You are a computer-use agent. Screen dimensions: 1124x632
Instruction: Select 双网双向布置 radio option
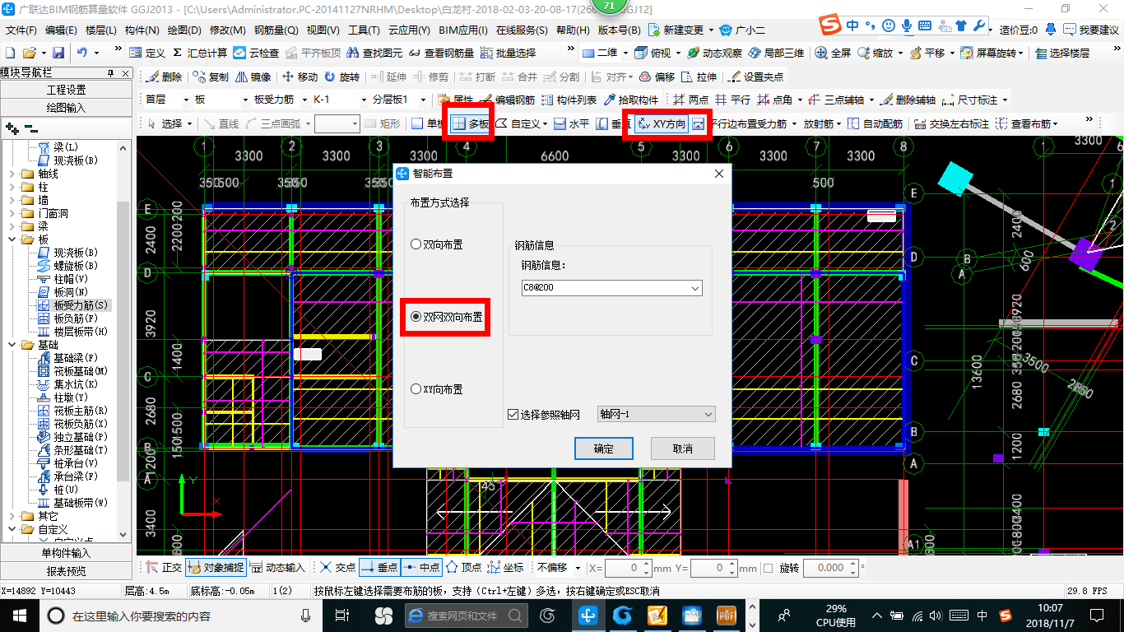point(447,317)
